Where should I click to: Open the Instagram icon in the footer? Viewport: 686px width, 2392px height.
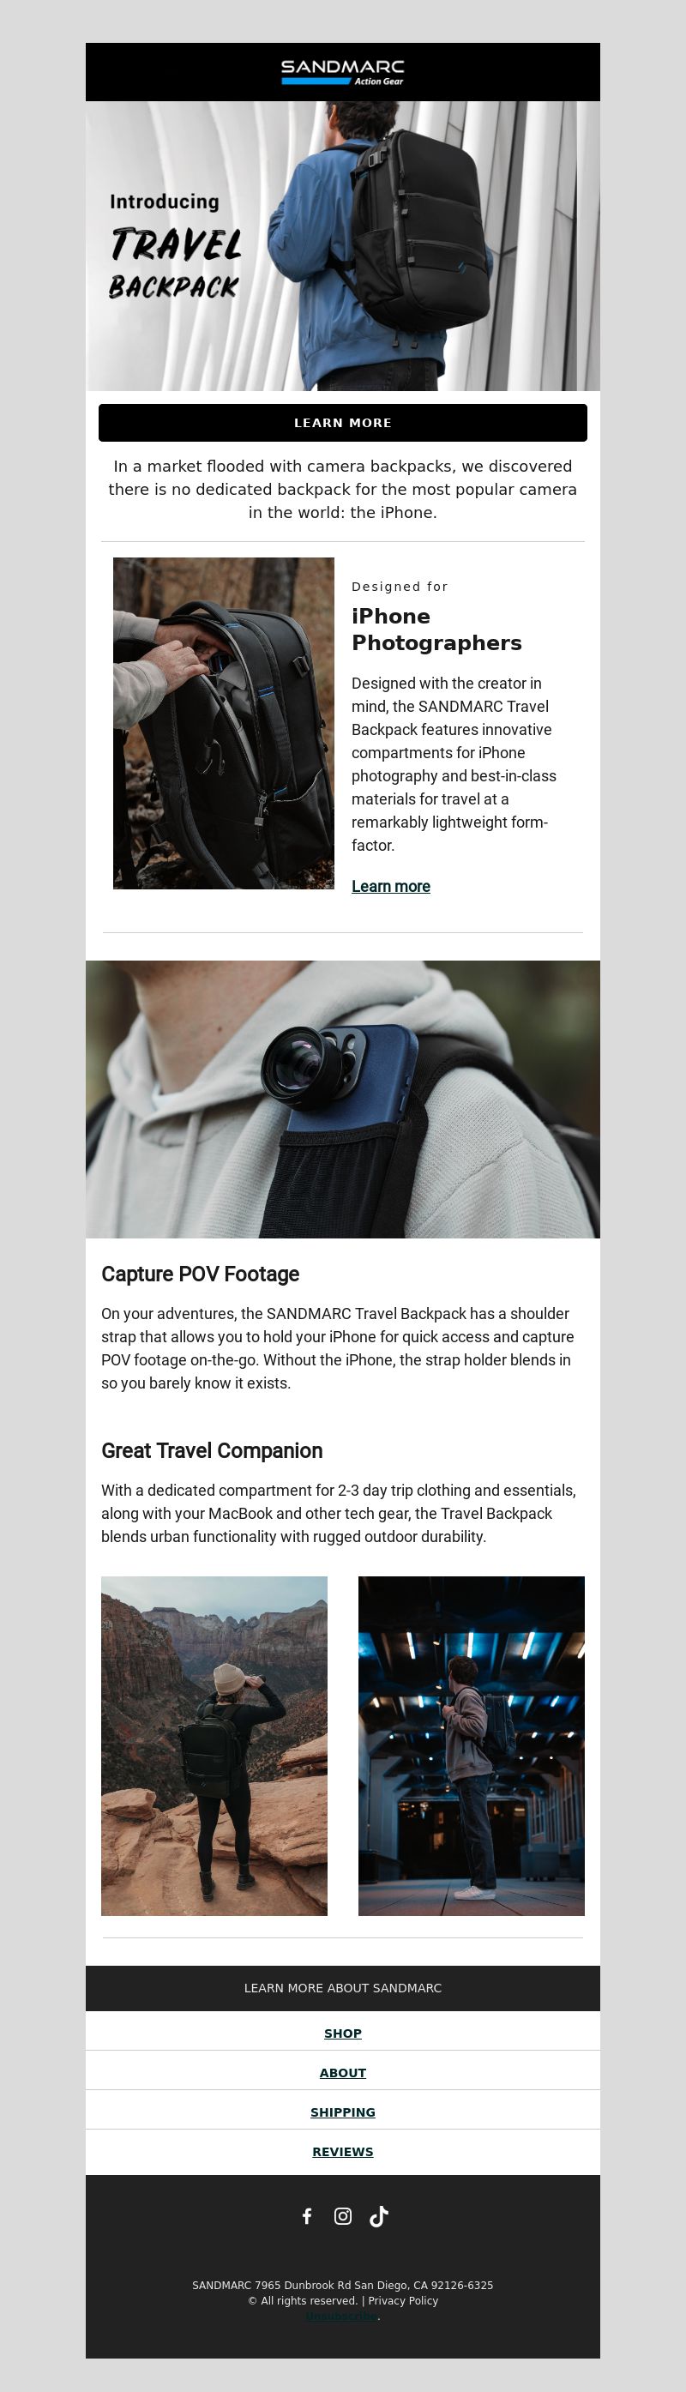(342, 2215)
